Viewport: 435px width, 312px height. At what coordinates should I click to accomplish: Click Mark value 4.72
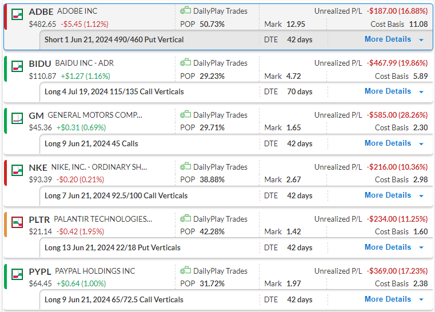[293, 76]
